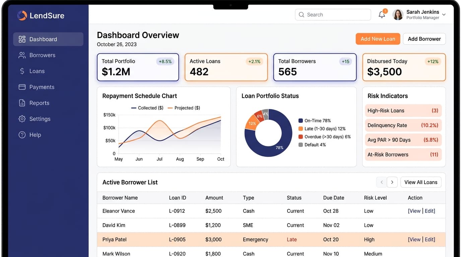Click the Add Borrower button

click(x=424, y=39)
